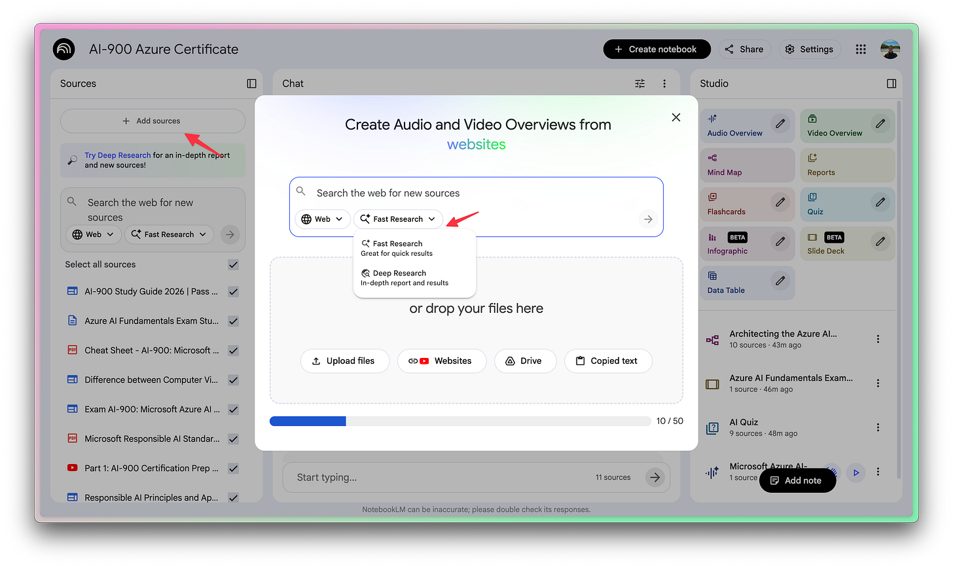Click the 10/50 sources progress bar

458,421
